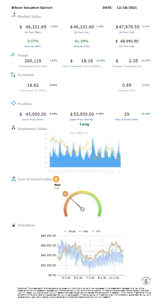Click the $47,978.55 24 Hour High value
166x305 pixels.
(128, 27)
